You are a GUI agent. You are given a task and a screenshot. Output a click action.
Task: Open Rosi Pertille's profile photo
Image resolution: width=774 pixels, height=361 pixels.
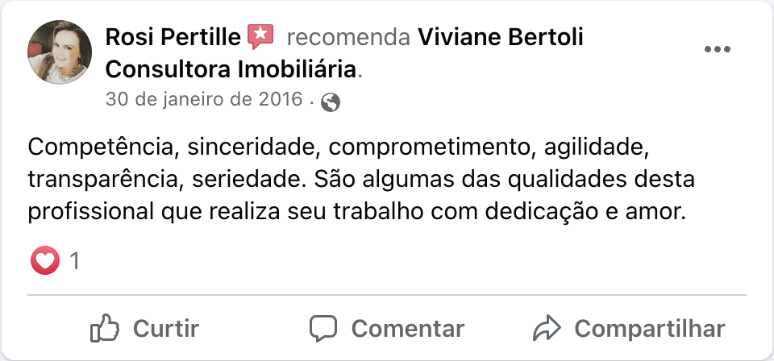click(x=60, y=51)
